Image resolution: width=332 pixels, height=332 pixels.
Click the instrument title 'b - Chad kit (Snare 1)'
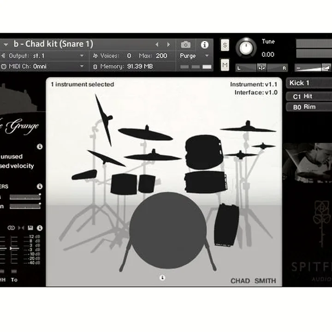53,44
